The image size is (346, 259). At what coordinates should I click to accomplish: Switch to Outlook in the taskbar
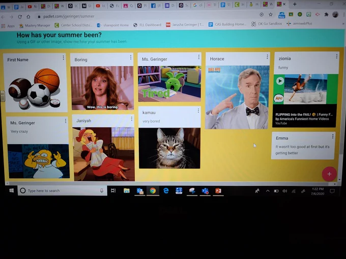140,191
